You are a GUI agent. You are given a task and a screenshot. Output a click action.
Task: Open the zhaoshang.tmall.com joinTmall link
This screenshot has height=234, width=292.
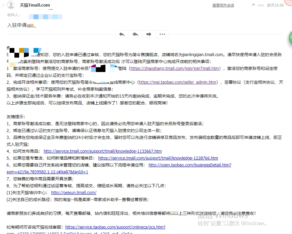[x=175, y=68]
